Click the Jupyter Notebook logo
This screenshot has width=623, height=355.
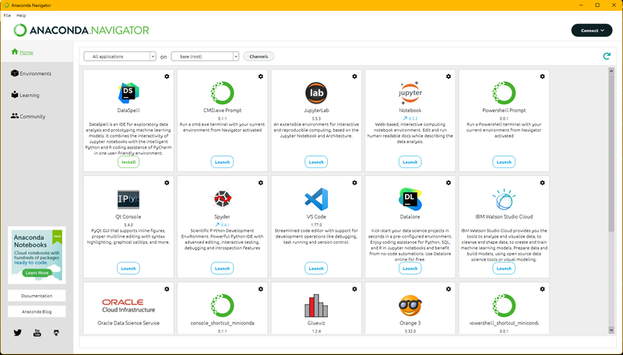410,93
